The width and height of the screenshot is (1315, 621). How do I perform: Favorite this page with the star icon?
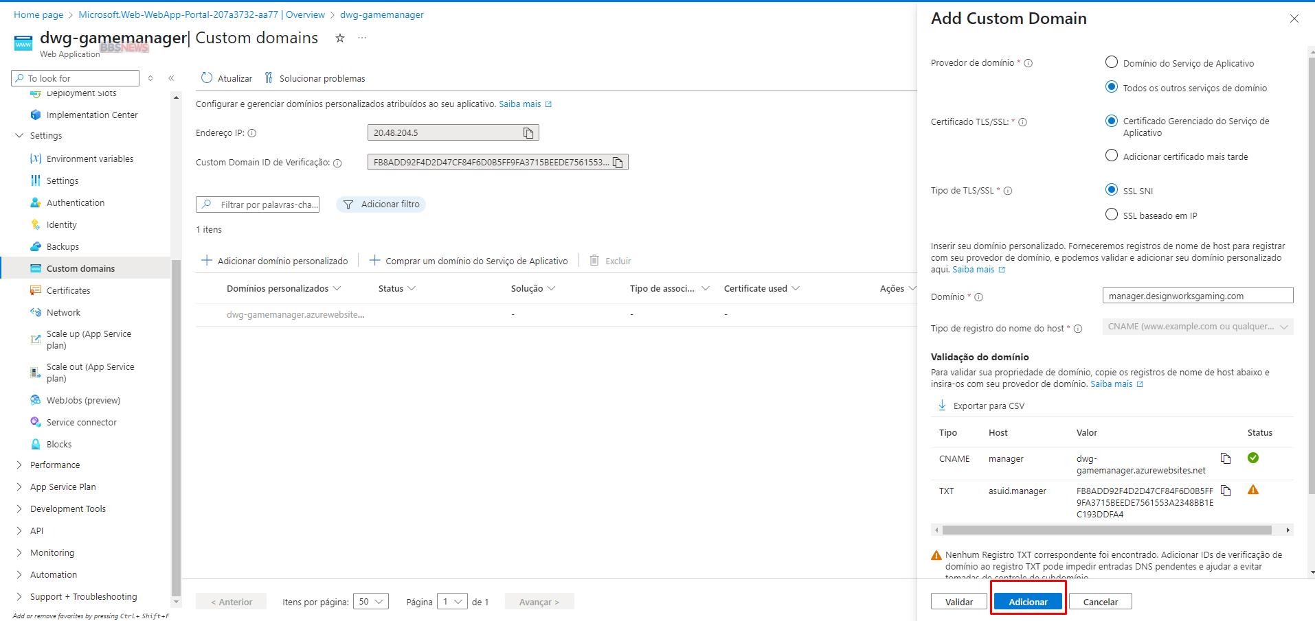(x=339, y=38)
